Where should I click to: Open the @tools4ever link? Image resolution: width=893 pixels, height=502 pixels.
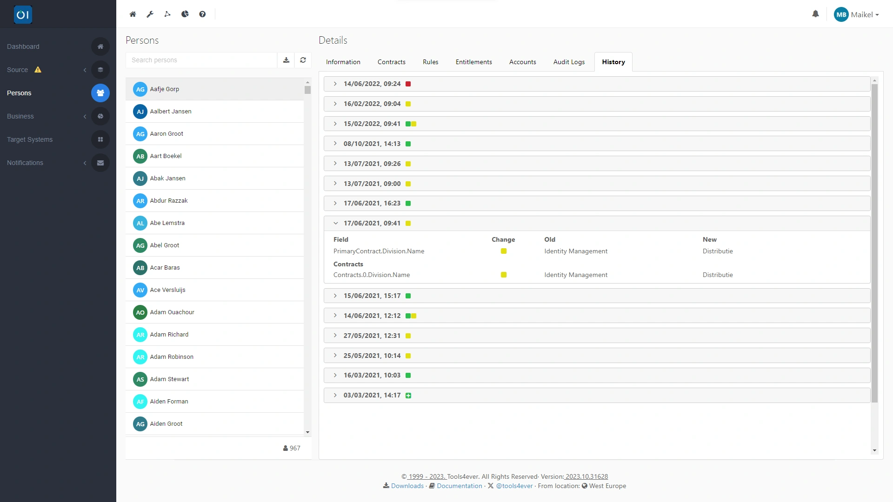(x=514, y=486)
